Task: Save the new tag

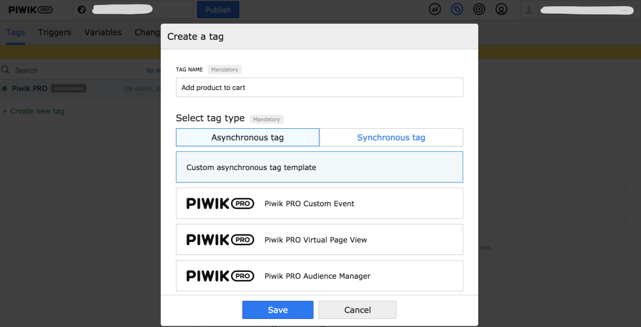Action: coord(277,310)
